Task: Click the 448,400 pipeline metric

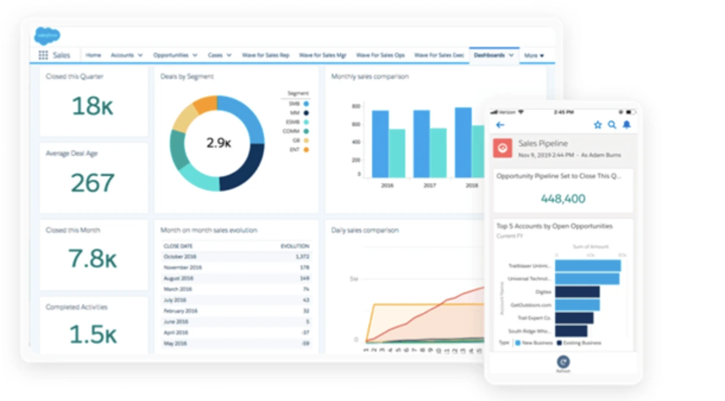Action: point(563,199)
